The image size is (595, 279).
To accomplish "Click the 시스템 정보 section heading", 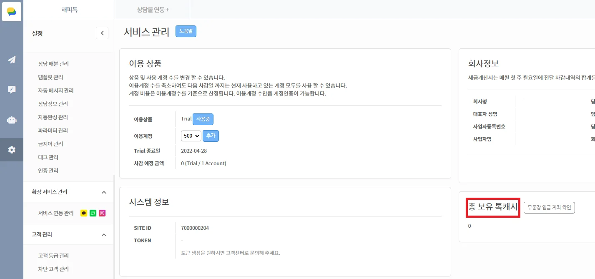I will pos(149,202).
